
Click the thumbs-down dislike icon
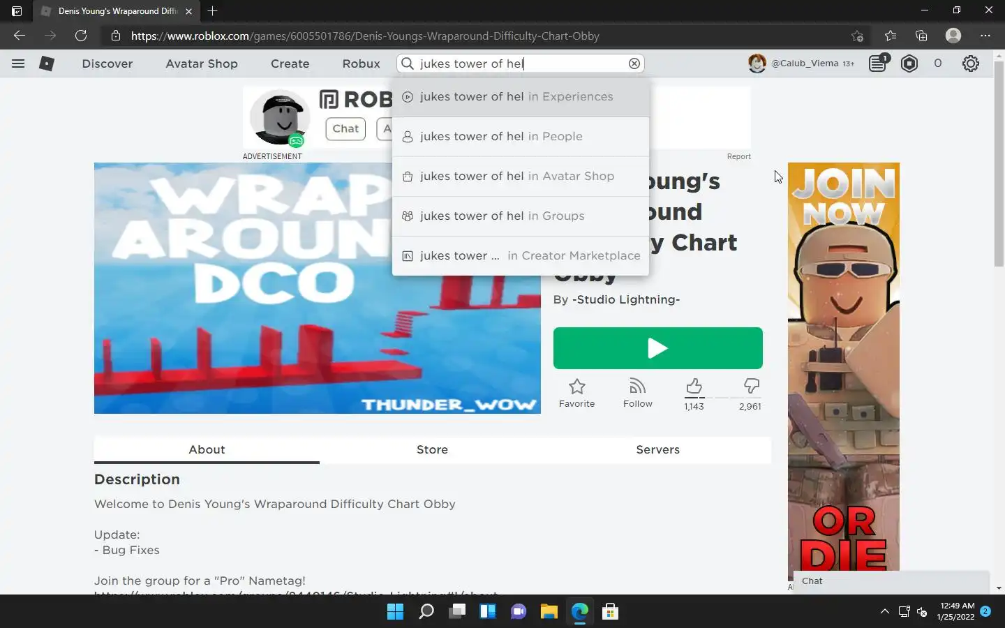pos(751,387)
